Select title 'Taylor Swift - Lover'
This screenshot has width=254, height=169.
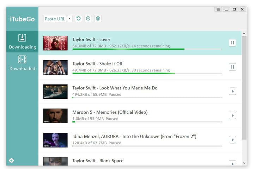(x=91, y=39)
